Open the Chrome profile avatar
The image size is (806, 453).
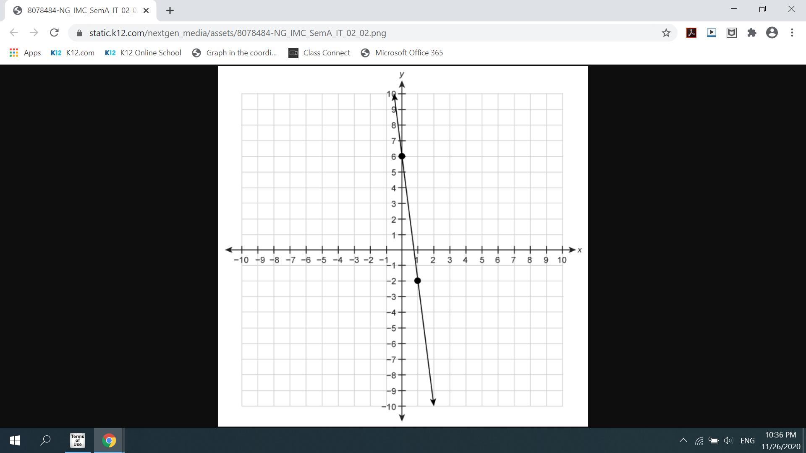(772, 33)
